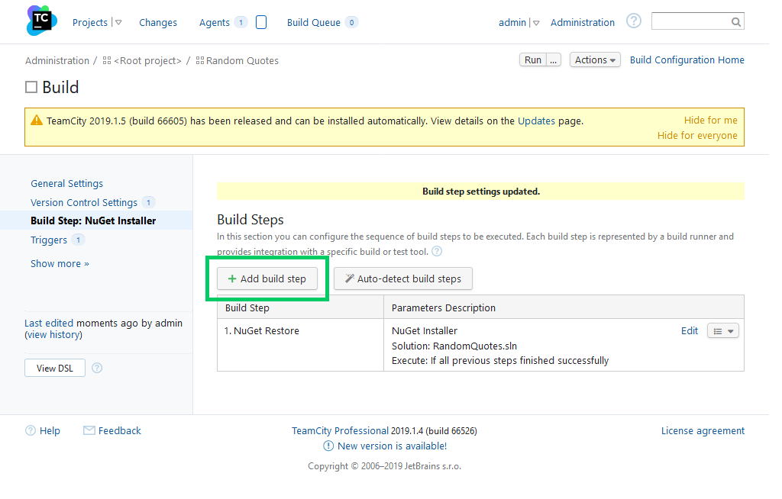Image resolution: width=782 pixels, height=499 pixels.
Task: Select Triggers in sidebar
Action: (48, 240)
